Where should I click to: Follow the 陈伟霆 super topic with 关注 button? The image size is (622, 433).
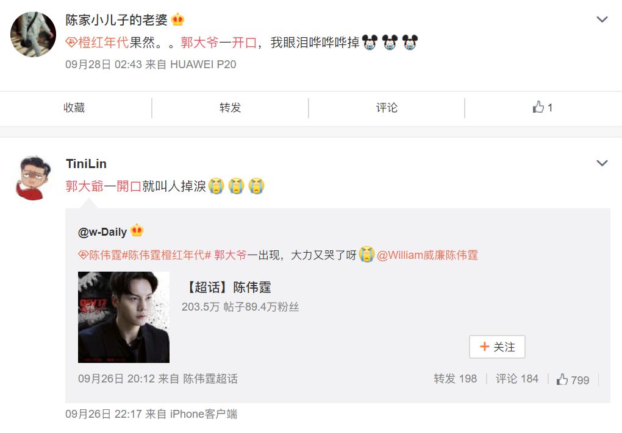click(x=497, y=347)
